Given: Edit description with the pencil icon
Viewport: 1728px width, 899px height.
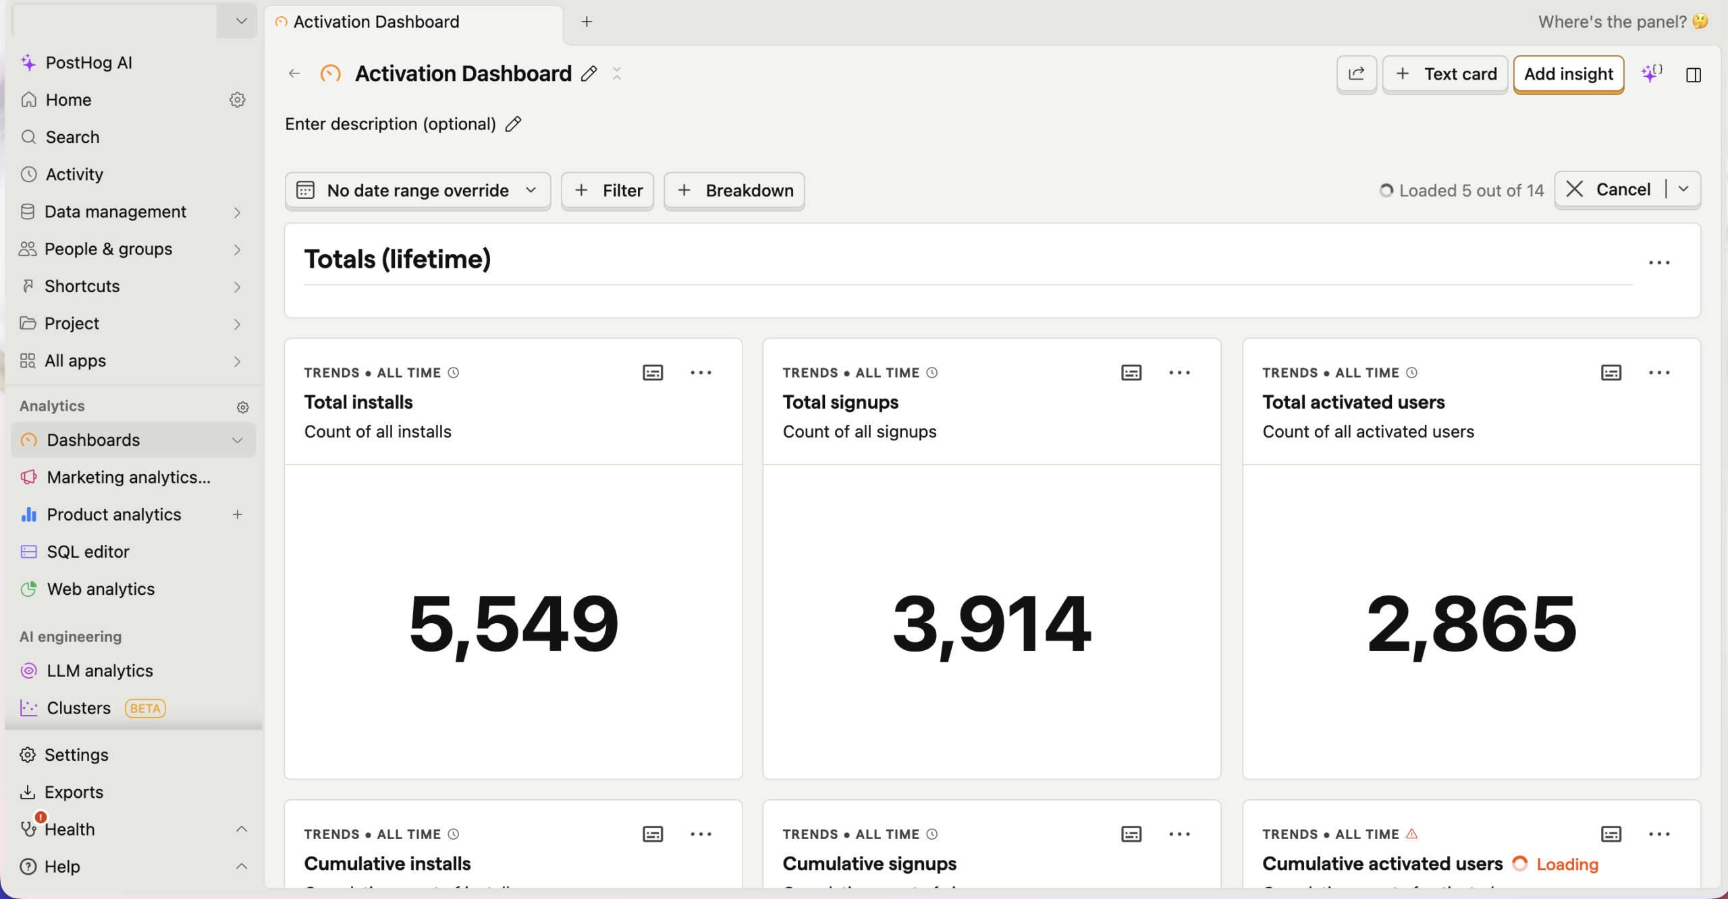Looking at the screenshot, I should [x=513, y=124].
